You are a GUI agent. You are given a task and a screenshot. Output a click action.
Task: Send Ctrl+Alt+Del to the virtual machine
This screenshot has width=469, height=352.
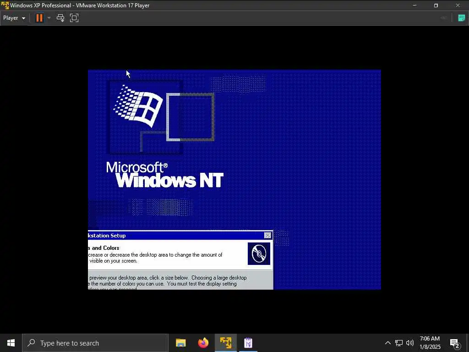tap(60, 18)
